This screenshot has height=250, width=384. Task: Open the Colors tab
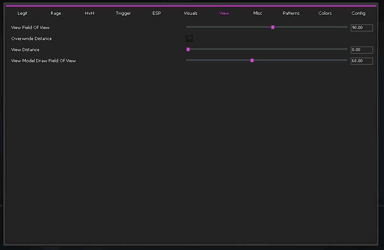point(325,13)
